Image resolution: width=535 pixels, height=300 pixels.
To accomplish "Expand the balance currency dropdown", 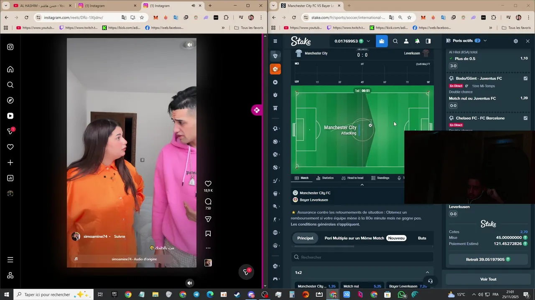I will (x=368, y=41).
